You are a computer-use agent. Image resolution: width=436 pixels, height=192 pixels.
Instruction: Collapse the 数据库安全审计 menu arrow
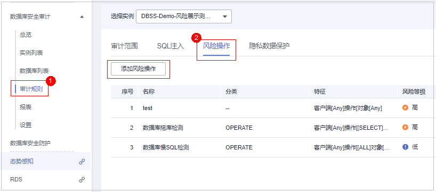click(82, 17)
